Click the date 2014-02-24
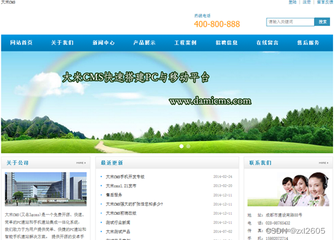The image size is (335, 240). [x=223, y=177]
